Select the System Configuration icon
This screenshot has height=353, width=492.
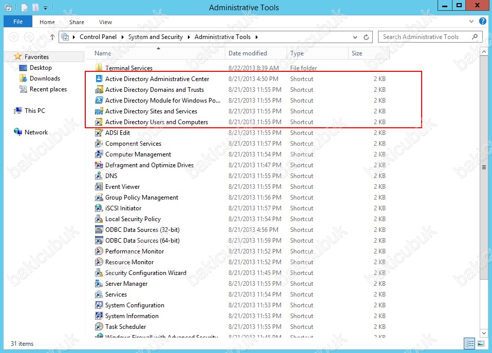coord(99,305)
